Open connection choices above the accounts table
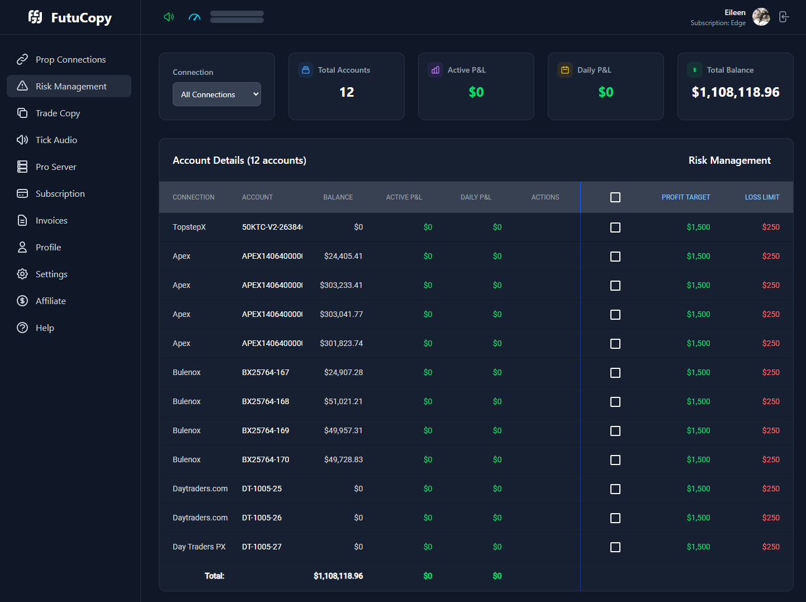Screen dimensions: 806x602 tap(217, 94)
